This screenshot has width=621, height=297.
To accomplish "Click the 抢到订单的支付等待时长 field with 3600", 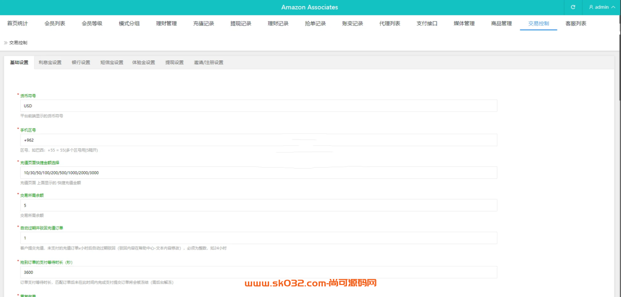I will coord(259,272).
